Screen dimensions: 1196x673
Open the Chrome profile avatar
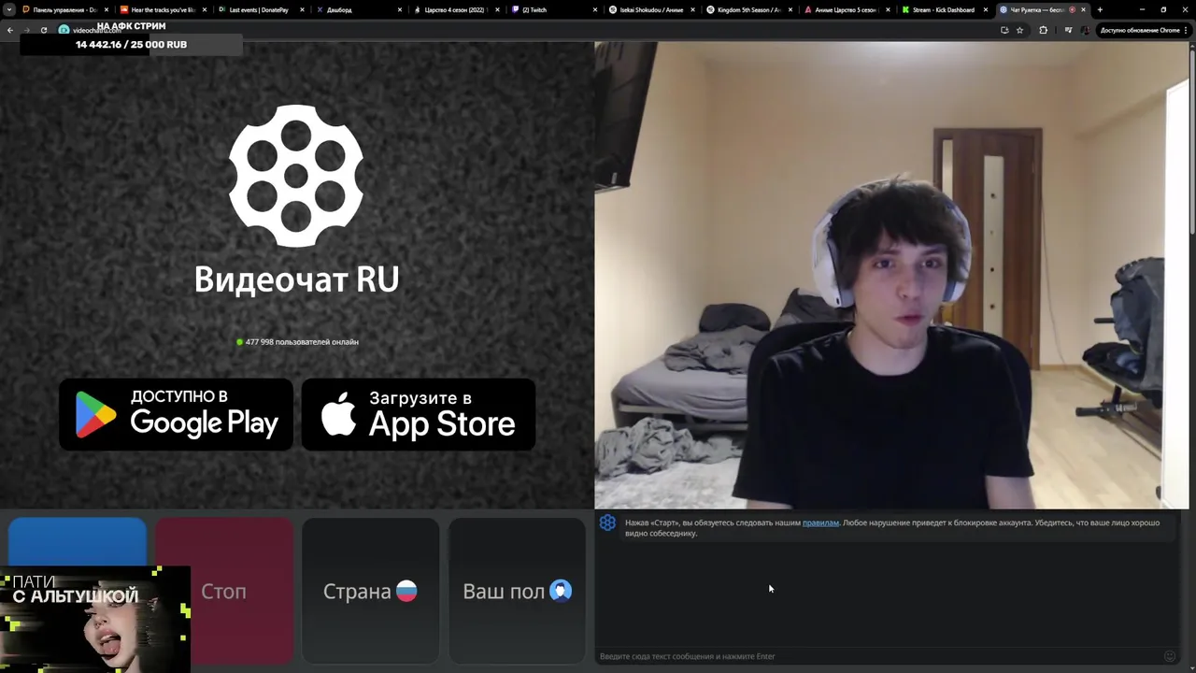tap(1085, 30)
